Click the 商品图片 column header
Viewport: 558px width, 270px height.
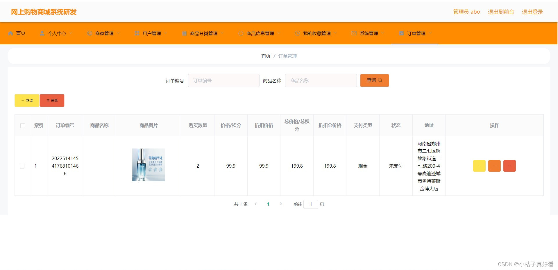click(x=149, y=125)
